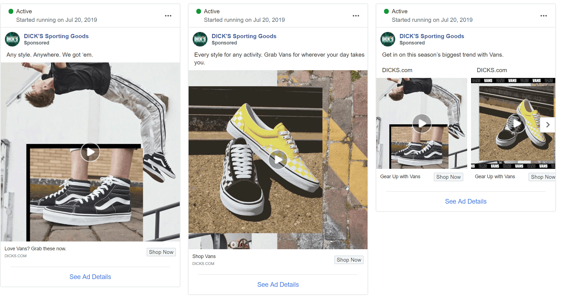
Task: Click the 'Shop Vans' headline
Action: pos(204,256)
